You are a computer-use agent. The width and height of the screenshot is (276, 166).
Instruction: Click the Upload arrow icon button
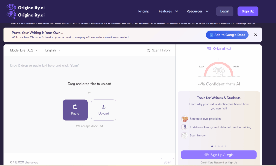coord(103,110)
